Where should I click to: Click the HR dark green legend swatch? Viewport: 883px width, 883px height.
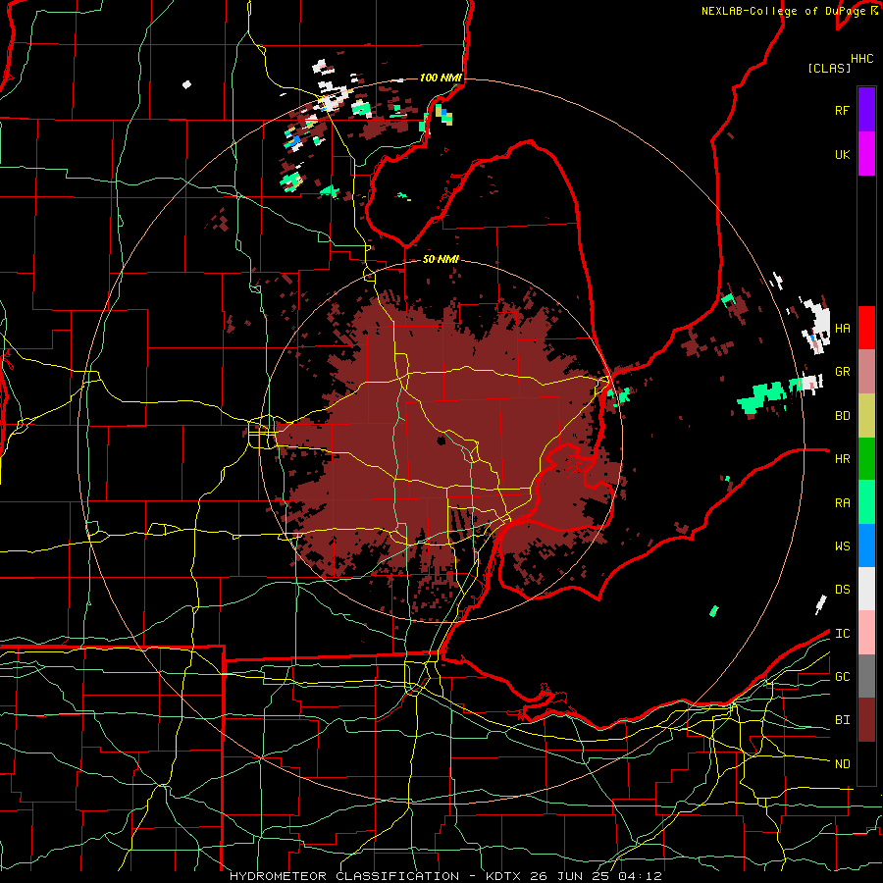click(x=866, y=459)
